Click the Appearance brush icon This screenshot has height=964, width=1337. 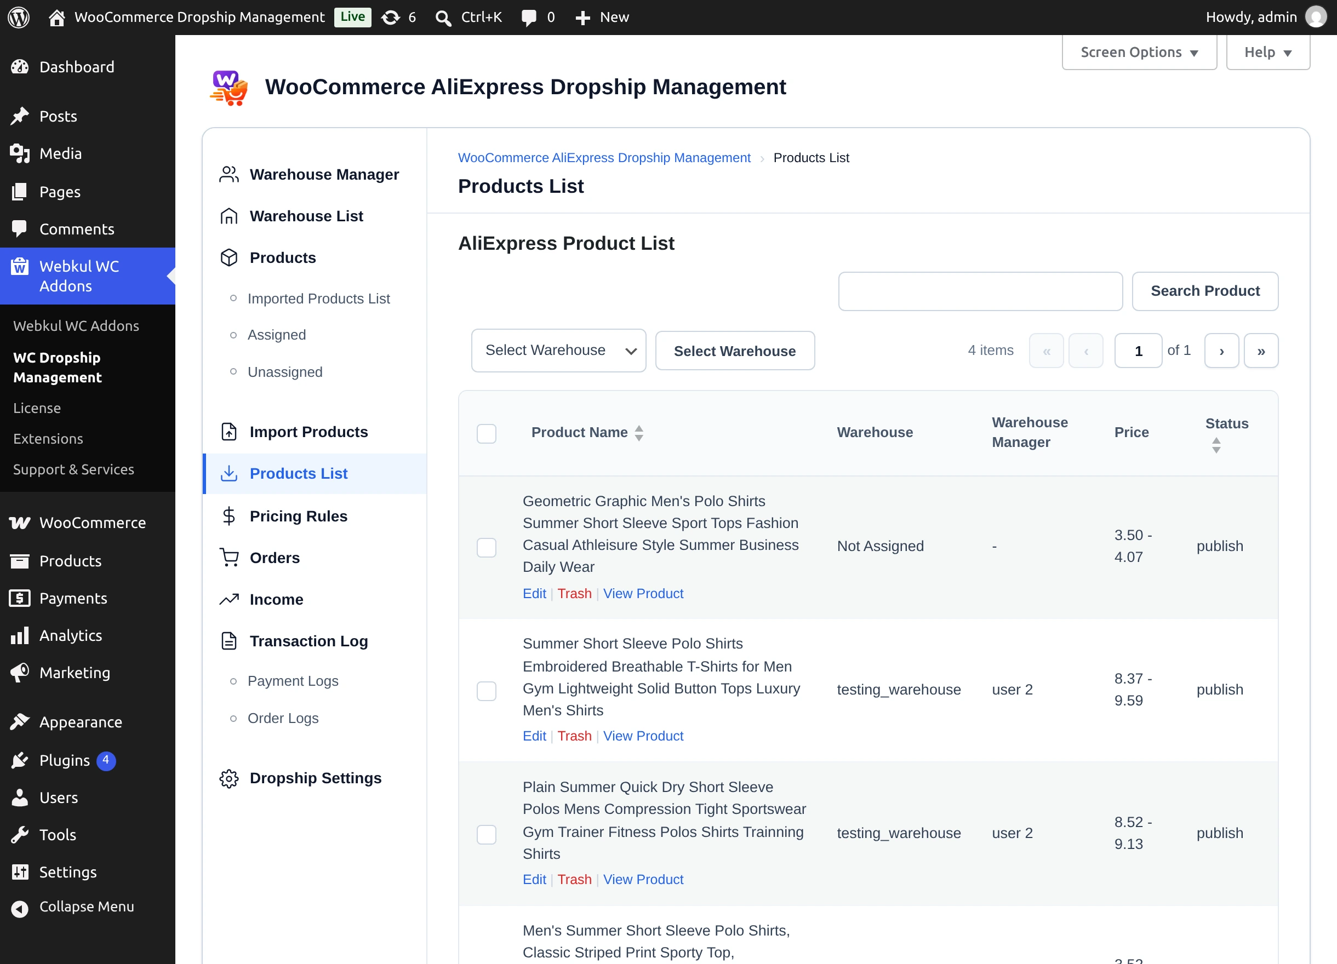[x=20, y=722]
